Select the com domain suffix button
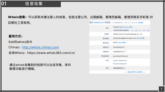 coord(136,30)
